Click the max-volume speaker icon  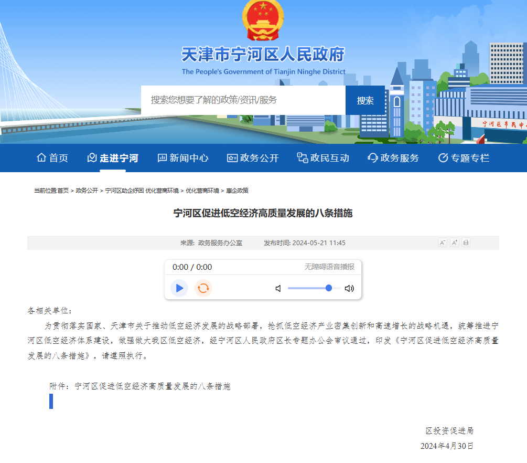pyautogui.click(x=349, y=288)
